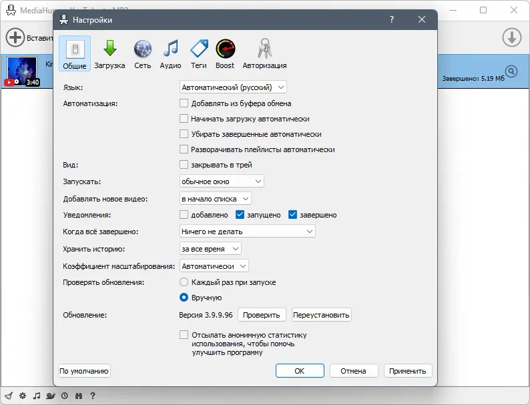Enable Добавлять из буфера обмена
530x405 pixels.
pyautogui.click(x=184, y=103)
